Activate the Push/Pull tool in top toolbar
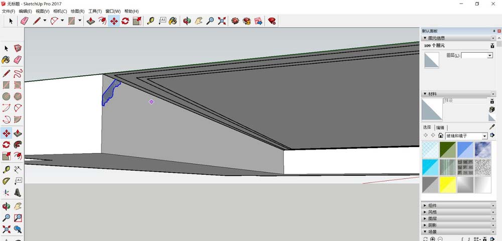This screenshot has width=502, height=241. click(90, 21)
